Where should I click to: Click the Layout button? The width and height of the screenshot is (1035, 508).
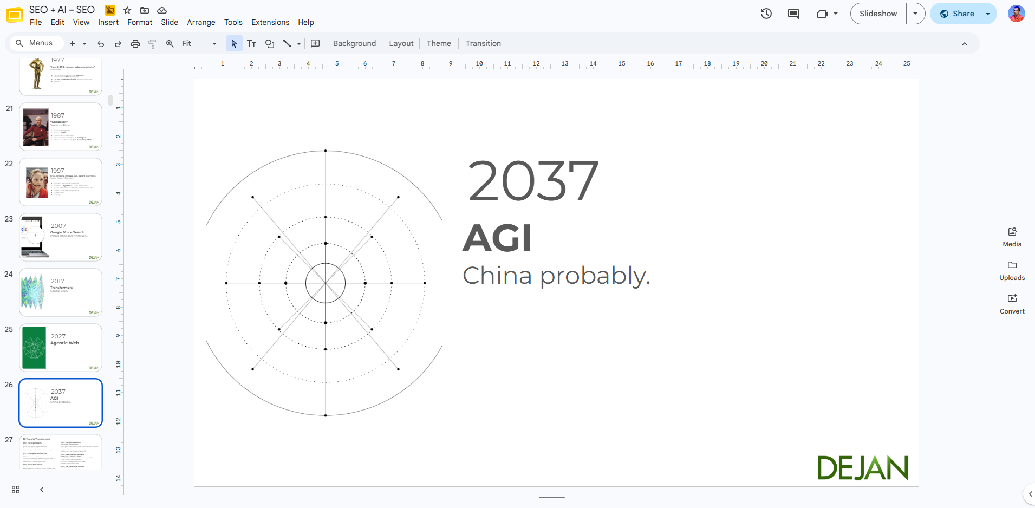(401, 43)
